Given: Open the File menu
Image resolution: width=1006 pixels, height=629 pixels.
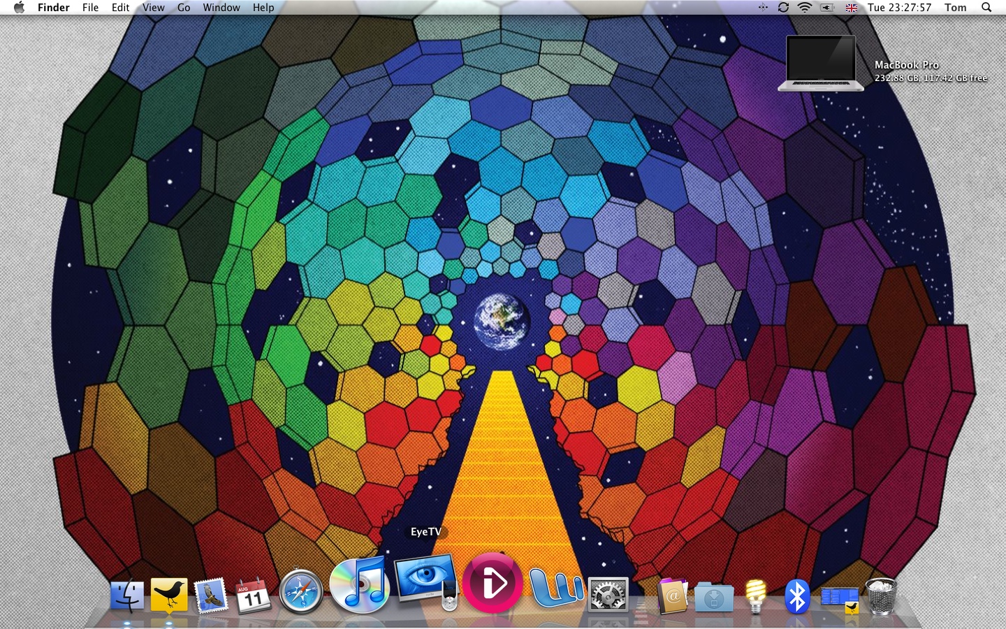Looking at the screenshot, I should point(91,8).
